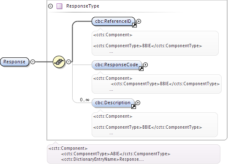The image size is (228, 165).
Task: Click the reference arrow icon on cbc:ReferenceID
Action: click(x=134, y=25)
